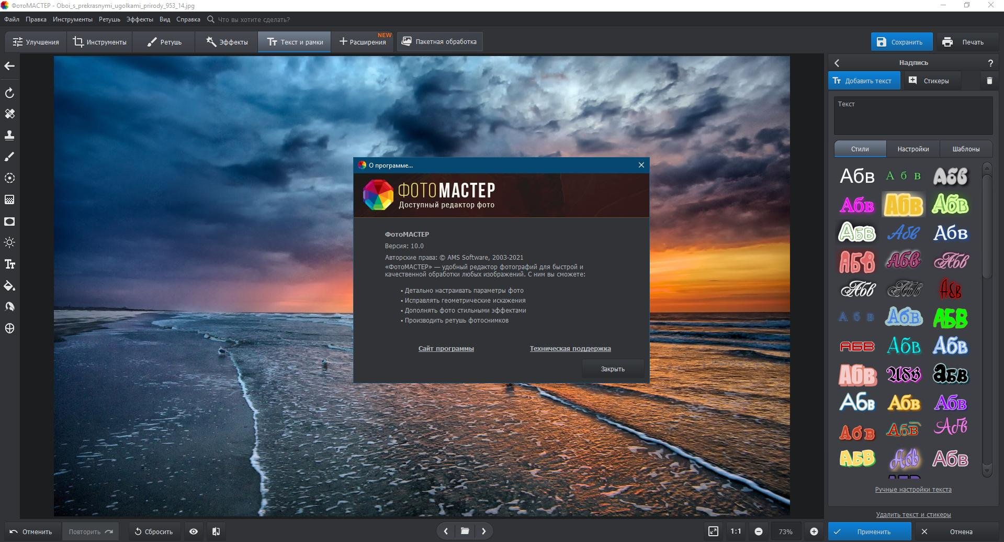Click the Закрыть button in About dialog
Viewport: 1004px width, 542px height.
point(613,369)
